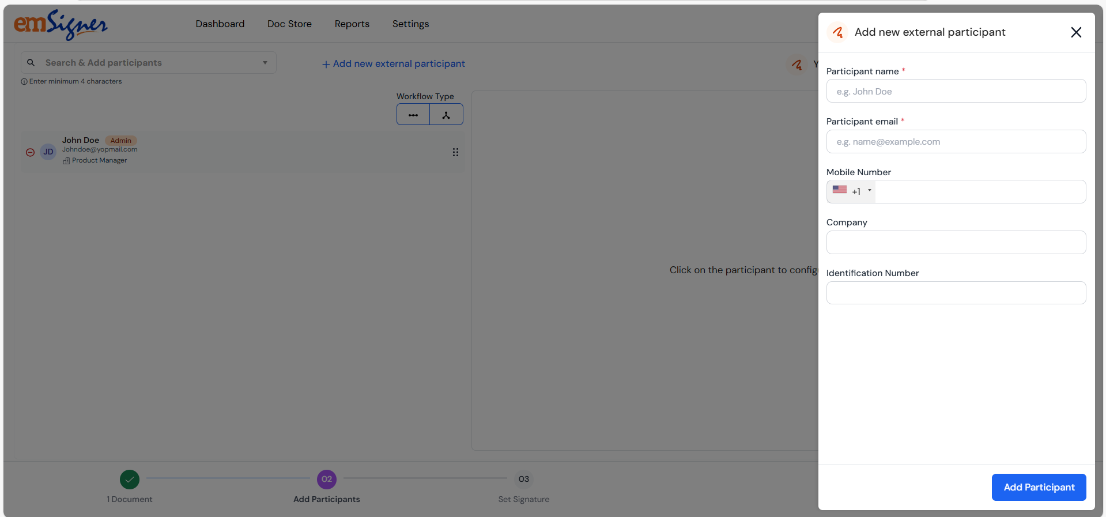Open the country code dropdown
The image size is (1106, 517).
pos(851,191)
